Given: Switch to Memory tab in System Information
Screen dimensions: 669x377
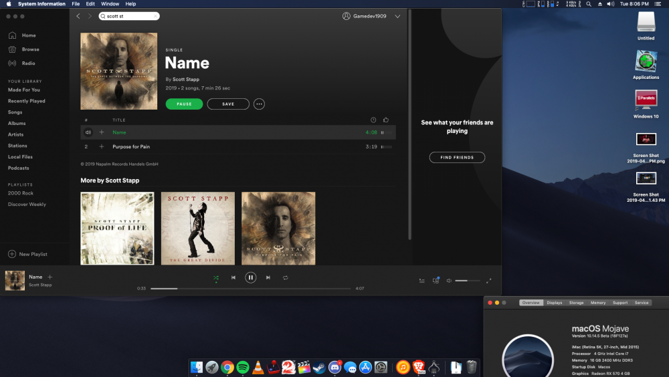Looking at the screenshot, I should (597, 303).
